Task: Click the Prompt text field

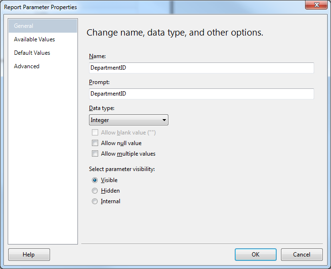Action: point(202,94)
